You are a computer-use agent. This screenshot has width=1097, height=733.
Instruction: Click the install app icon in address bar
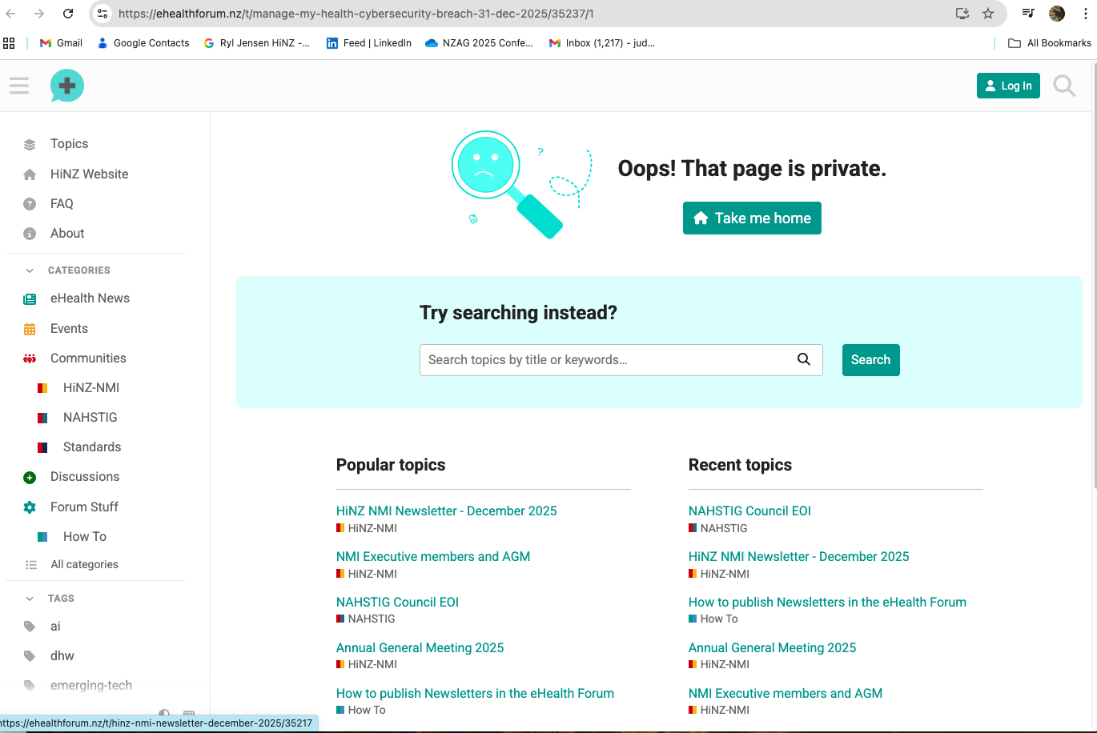[962, 14]
